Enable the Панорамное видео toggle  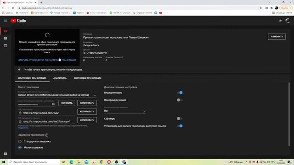point(180,100)
